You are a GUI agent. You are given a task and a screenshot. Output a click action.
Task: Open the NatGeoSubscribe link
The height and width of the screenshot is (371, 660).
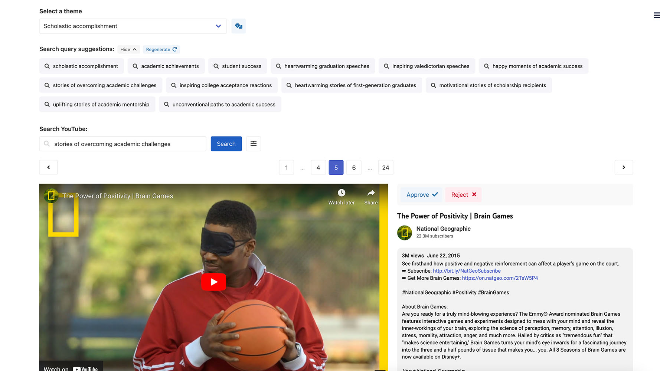467,271
